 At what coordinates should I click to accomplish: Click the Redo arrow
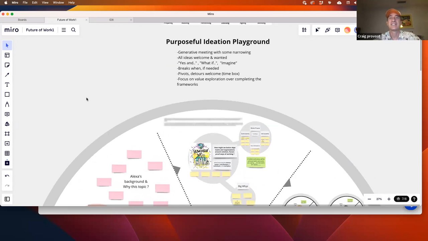pyautogui.click(x=7, y=186)
